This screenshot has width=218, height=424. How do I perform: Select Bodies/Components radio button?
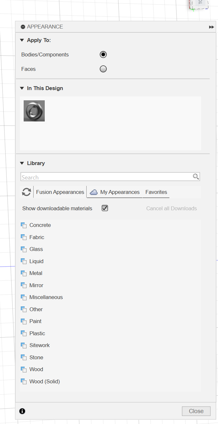click(x=103, y=54)
